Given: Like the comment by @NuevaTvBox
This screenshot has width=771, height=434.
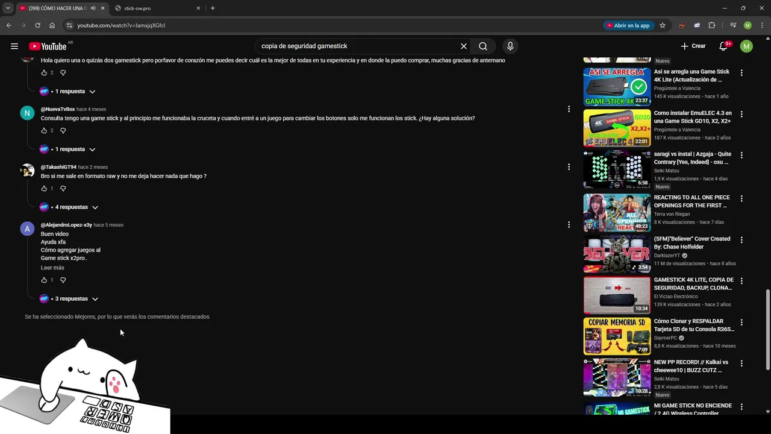Looking at the screenshot, I should pos(44,131).
